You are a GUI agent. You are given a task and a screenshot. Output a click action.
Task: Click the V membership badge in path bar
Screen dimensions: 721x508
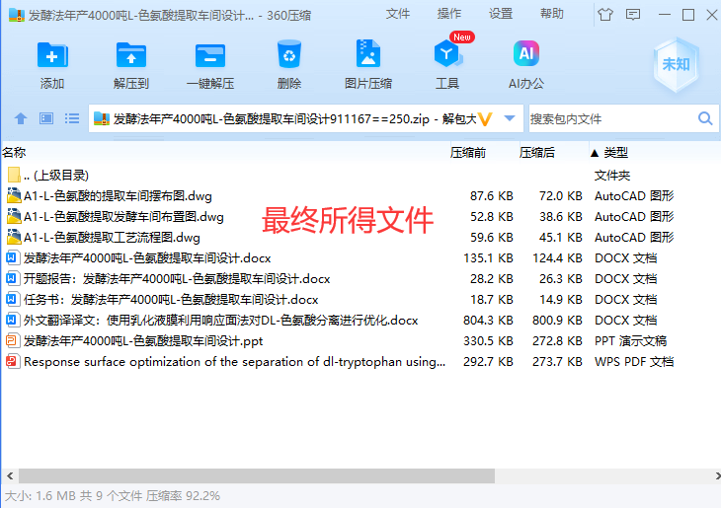tap(485, 119)
